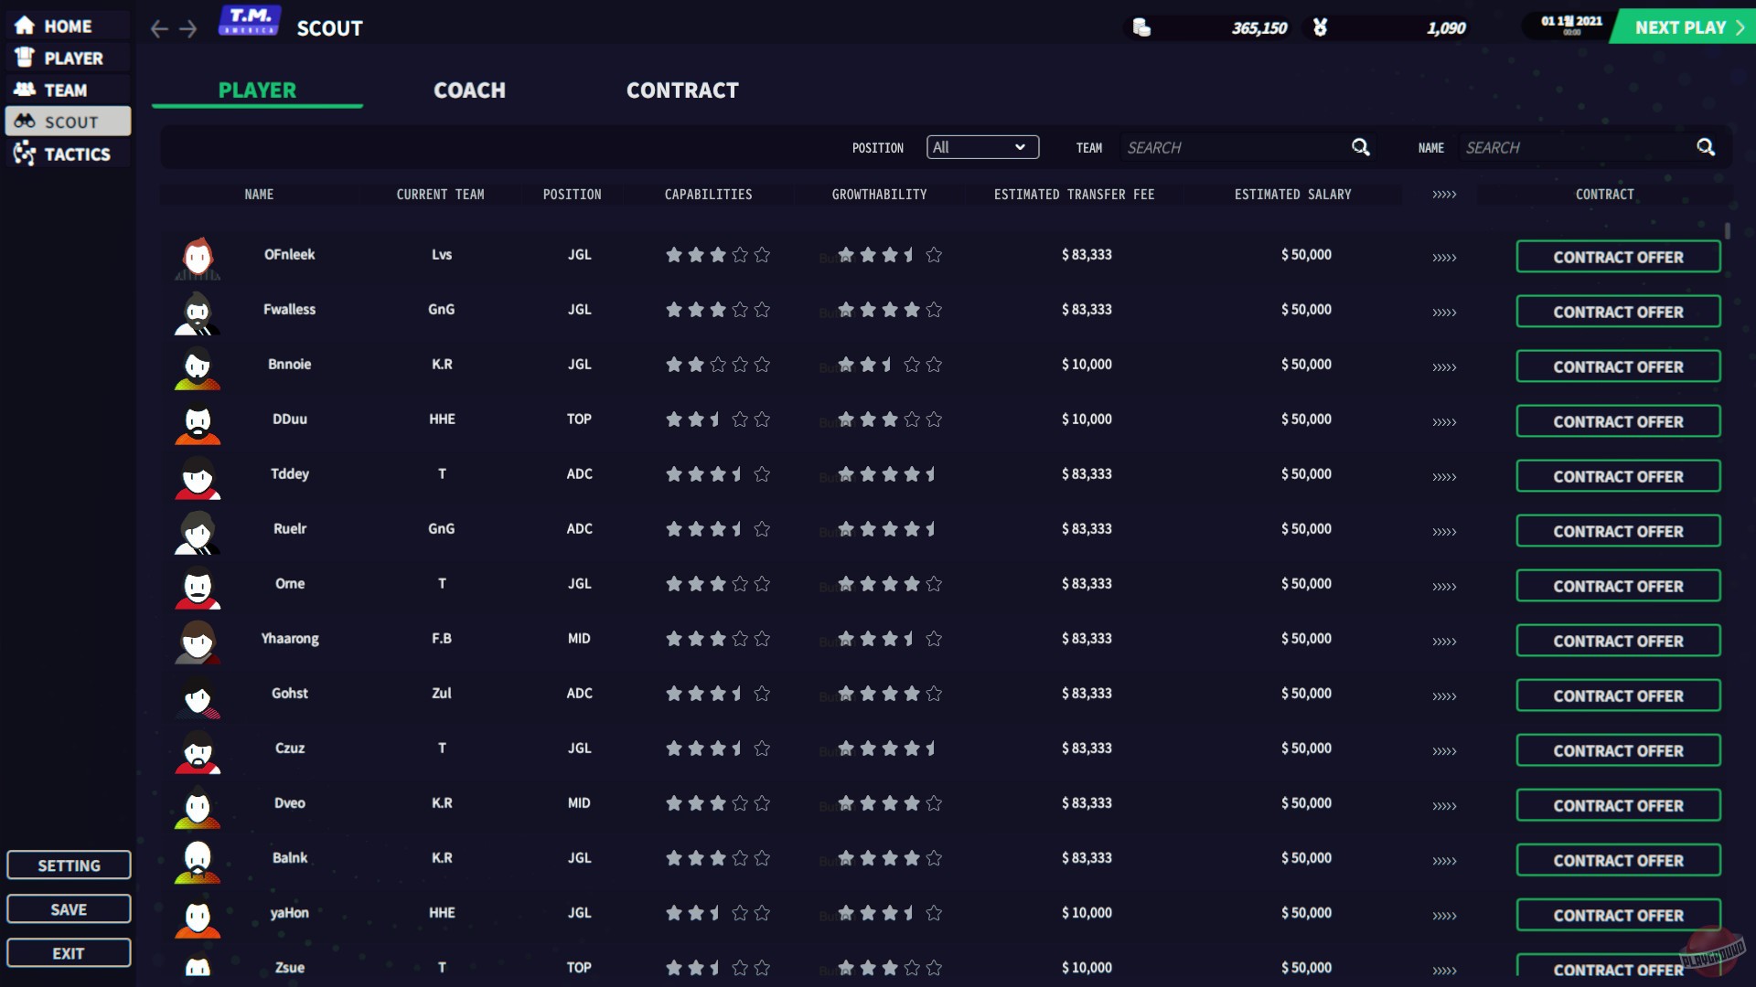Switch to the Coach tab

(x=469, y=90)
